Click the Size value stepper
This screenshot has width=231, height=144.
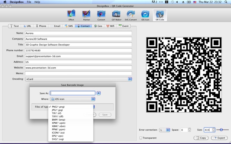pos(214,130)
